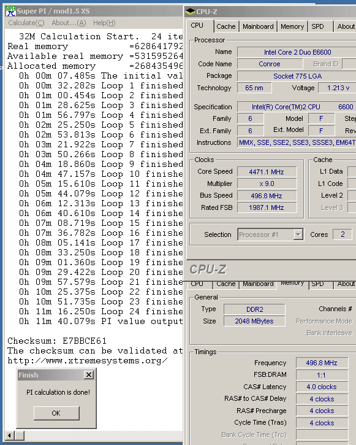Click the RAS# to CAS# Delay value
The height and width of the screenshot is (445, 356).
click(x=322, y=399)
